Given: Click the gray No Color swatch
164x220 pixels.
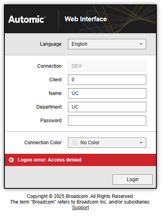Looking at the screenshot, I should (x=75, y=143).
